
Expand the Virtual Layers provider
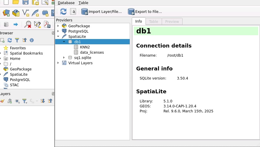coord(58,63)
